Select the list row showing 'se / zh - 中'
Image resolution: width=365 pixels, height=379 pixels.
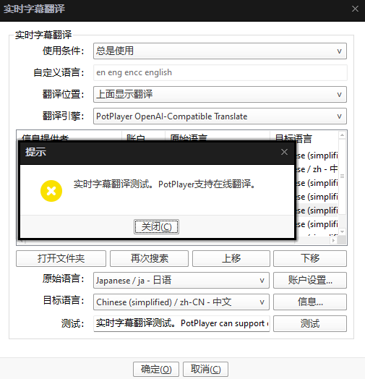(317, 169)
